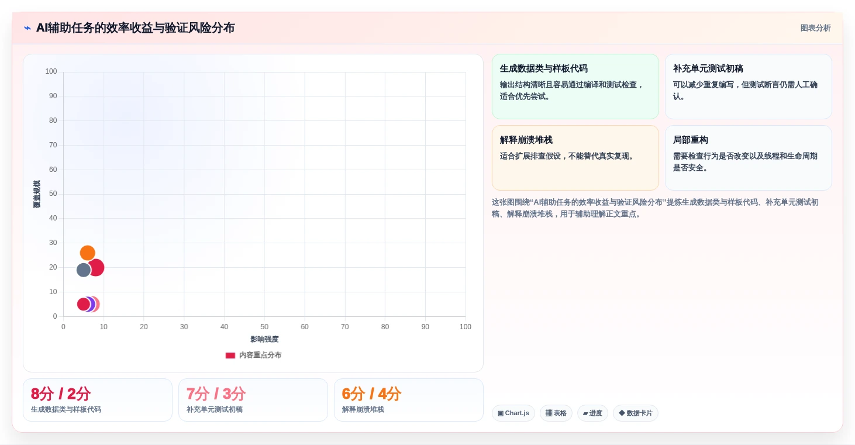Viewport: 855px width, 445px height.
Task: Click the text 需要检查行为是否改变以及线程和生命周期
Action: 745,156
